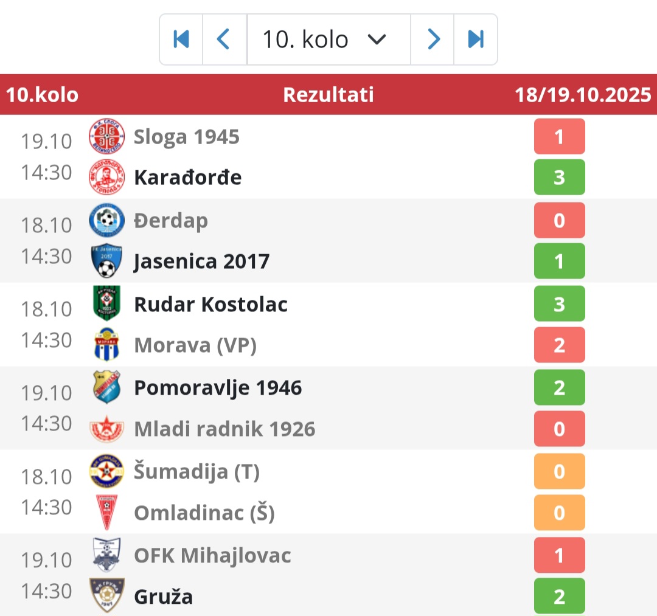Click the Đerdap club logo
The height and width of the screenshot is (616, 657).
point(106,220)
